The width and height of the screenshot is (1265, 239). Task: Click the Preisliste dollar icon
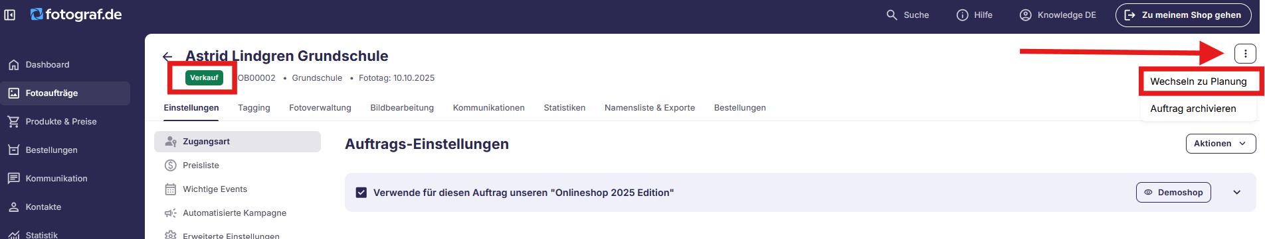pos(171,166)
